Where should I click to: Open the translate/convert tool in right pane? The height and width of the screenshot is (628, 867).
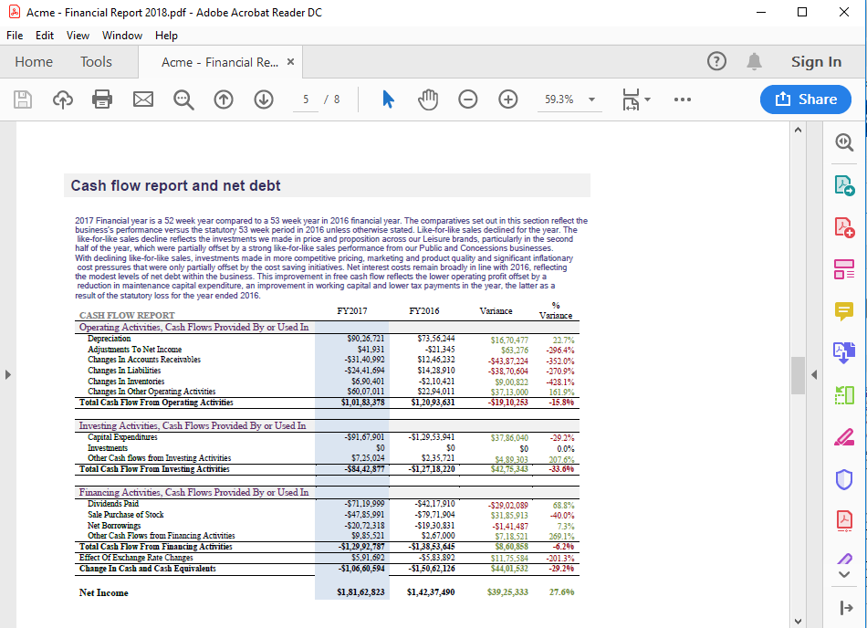coord(844,352)
